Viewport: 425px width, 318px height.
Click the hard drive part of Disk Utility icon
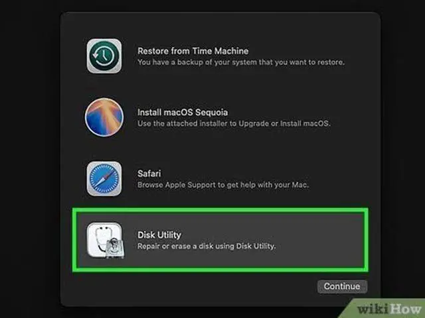coord(115,248)
